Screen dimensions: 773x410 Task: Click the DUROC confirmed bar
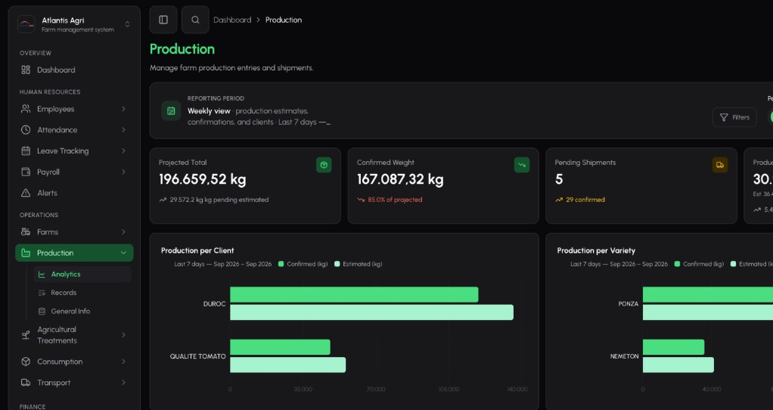point(354,295)
